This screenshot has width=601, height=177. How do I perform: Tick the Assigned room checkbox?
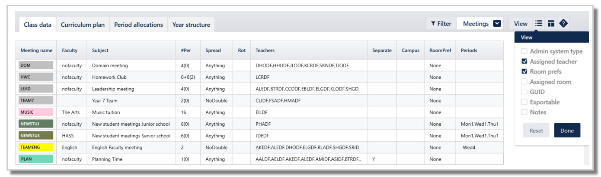click(x=524, y=82)
